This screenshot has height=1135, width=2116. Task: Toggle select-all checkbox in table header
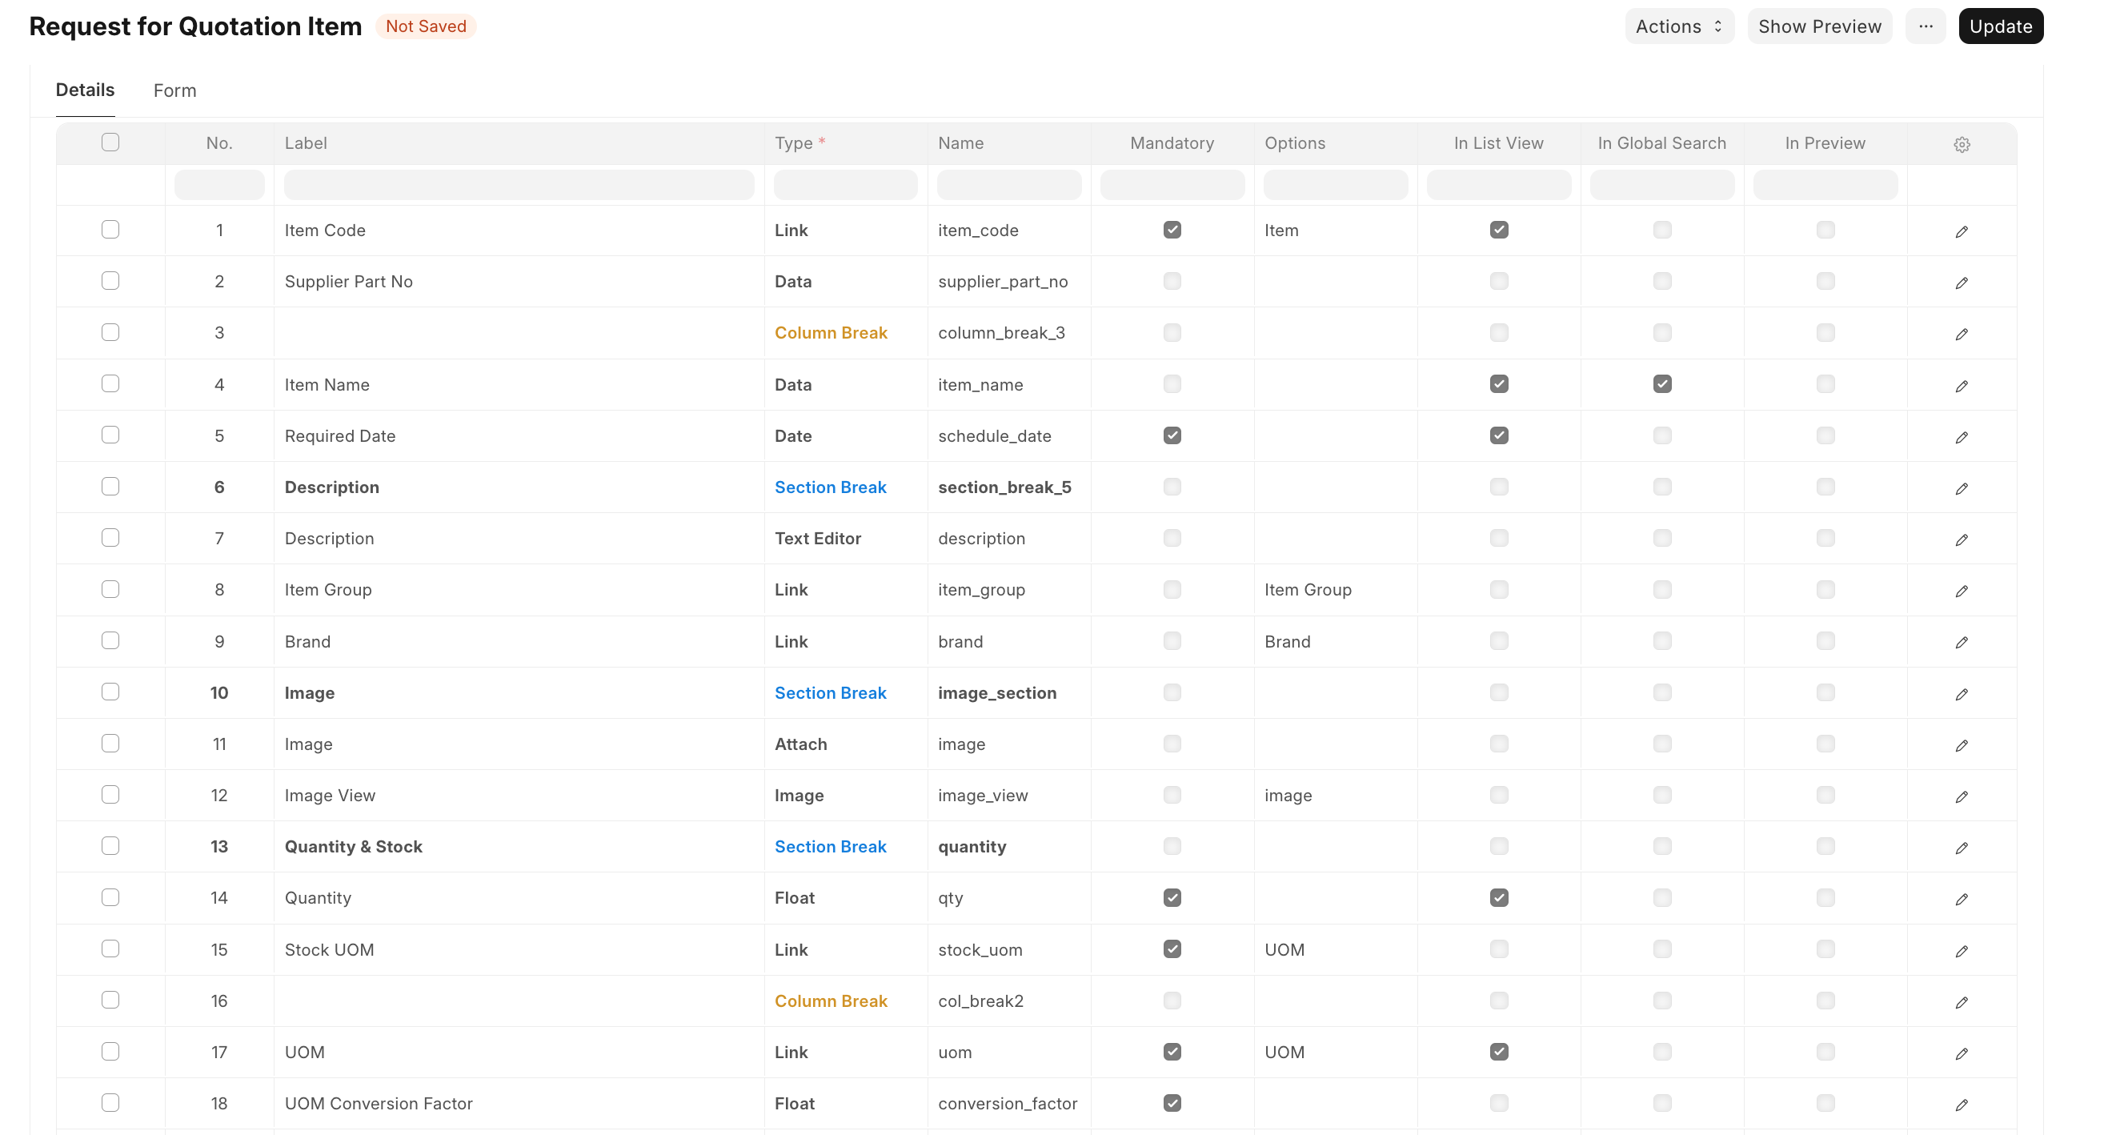[x=110, y=142]
